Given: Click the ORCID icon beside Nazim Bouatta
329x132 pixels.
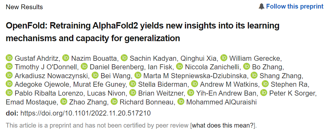Looking at the screenshot, I should click(65, 58).
